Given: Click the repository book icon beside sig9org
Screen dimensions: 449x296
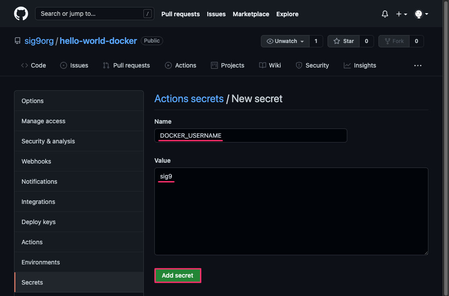Looking at the screenshot, I should click(x=18, y=41).
